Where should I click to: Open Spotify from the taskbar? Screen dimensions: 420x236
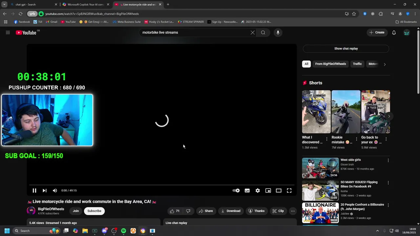[x=123, y=231]
